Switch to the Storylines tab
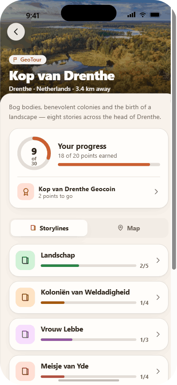This screenshot has height=385, width=177. [x=49, y=228]
